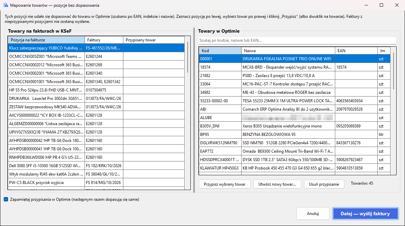Screen dimensions: 405x226
Task: Select the AIICYS000000022 ICY BOX row
Action: [96, 115]
